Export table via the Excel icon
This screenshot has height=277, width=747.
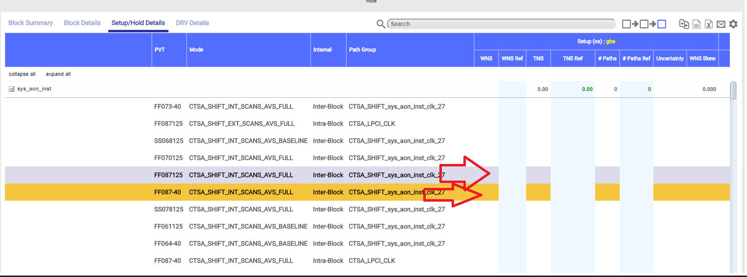click(x=709, y=24)
